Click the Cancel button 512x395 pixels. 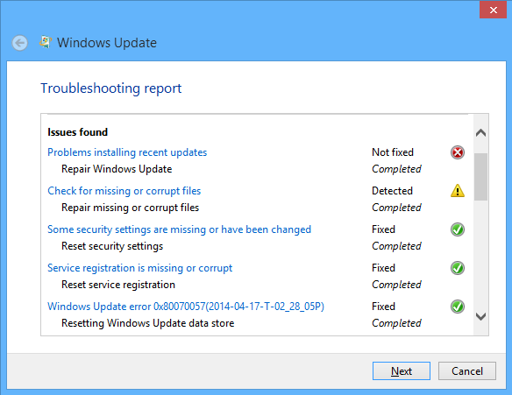click(467, 370)
